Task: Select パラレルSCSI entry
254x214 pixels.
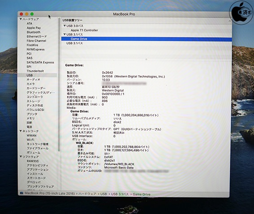Action: click(x=35, y=110)
